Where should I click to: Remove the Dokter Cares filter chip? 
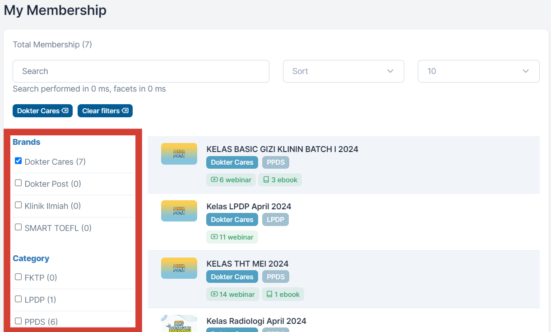[x=42, y=111]
